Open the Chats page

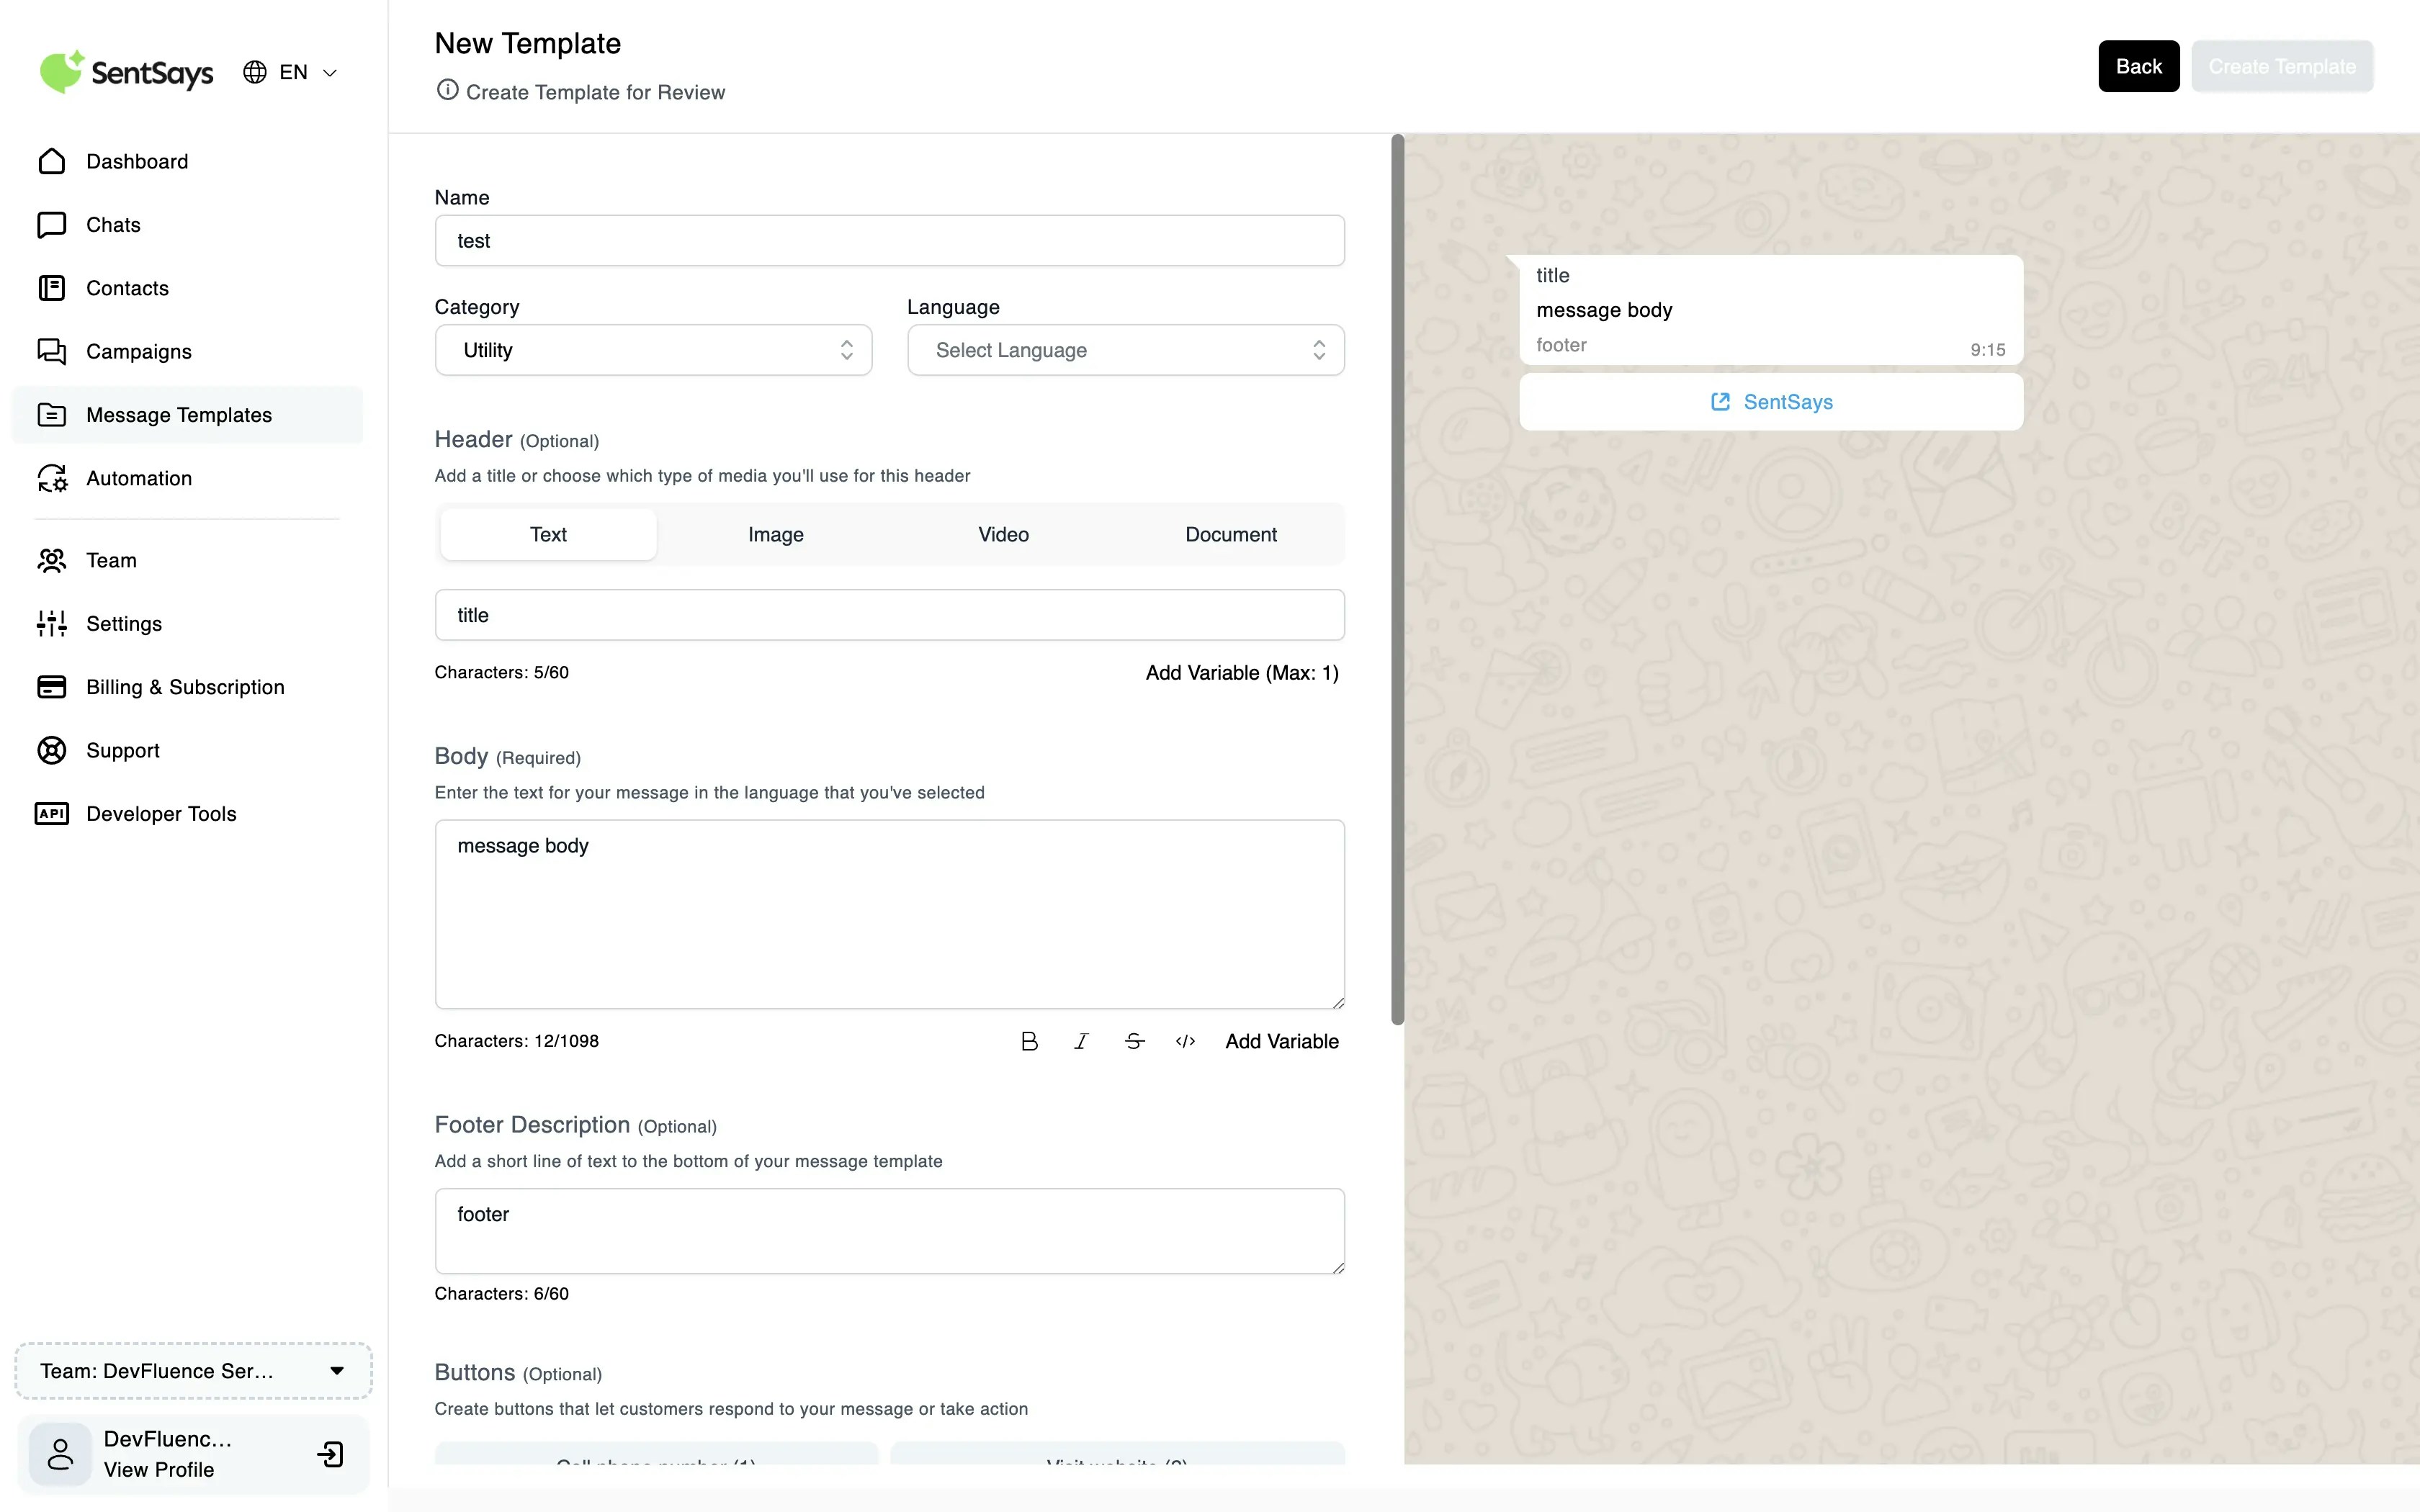coord(112,225)
